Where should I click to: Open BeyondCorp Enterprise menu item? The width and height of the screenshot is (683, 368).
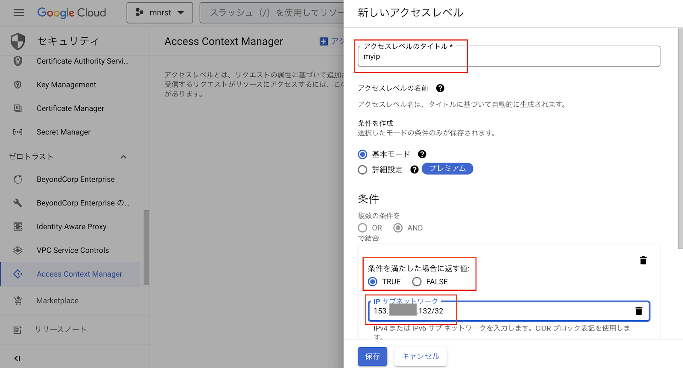[76, 179]
